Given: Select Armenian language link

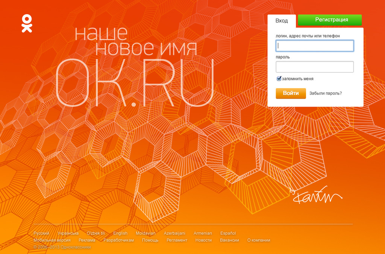Looking at the screenshot, I should coord(203,233).
